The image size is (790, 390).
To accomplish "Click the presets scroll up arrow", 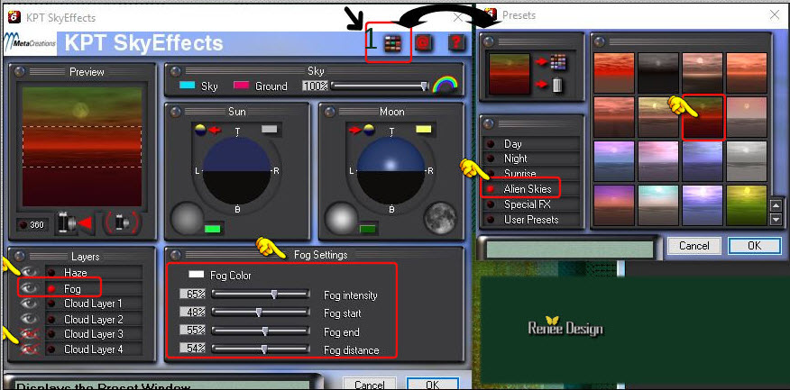I will click(776, 205).
